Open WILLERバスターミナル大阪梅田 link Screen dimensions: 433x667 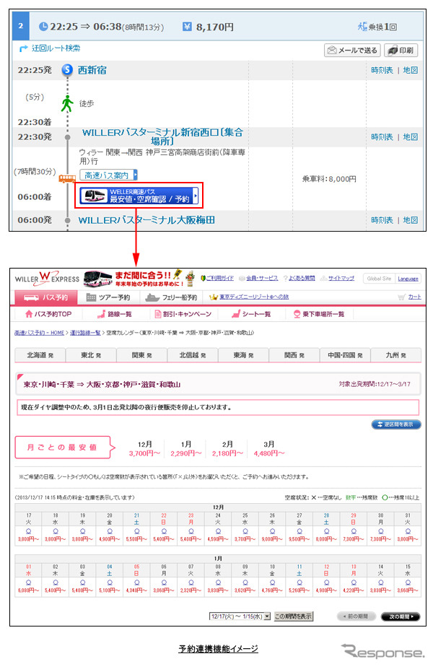tap(146, 220)
